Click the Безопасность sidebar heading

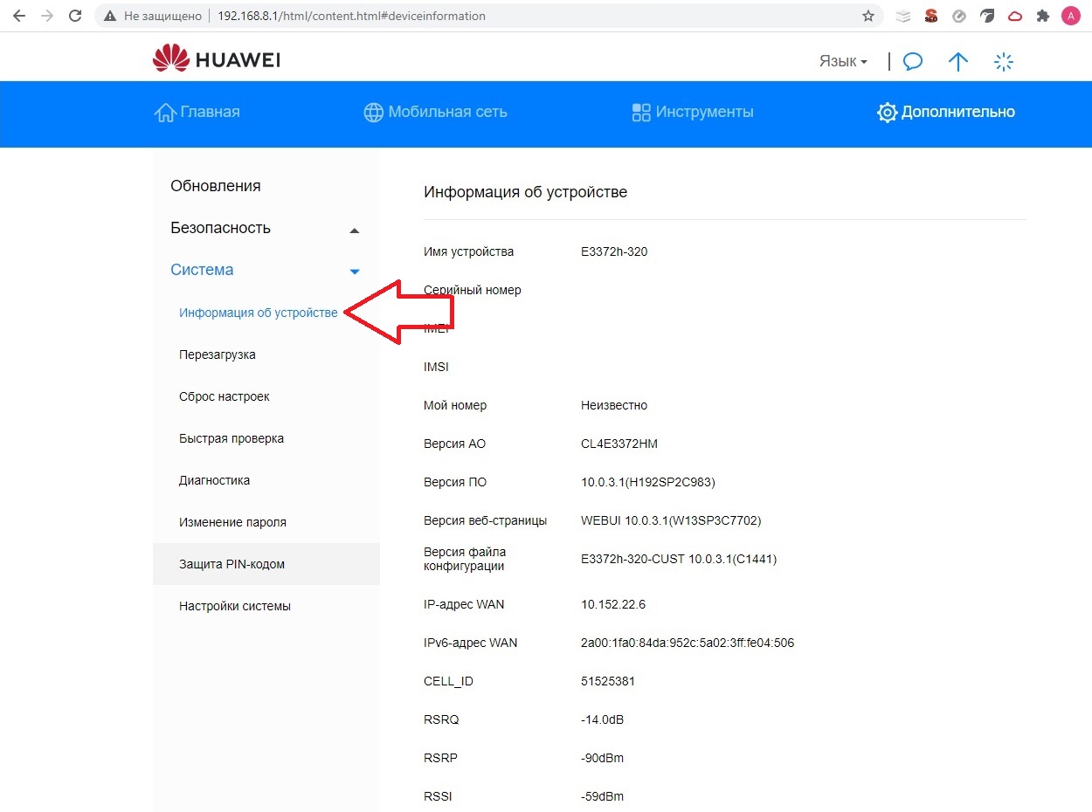[x=220, y=228]
